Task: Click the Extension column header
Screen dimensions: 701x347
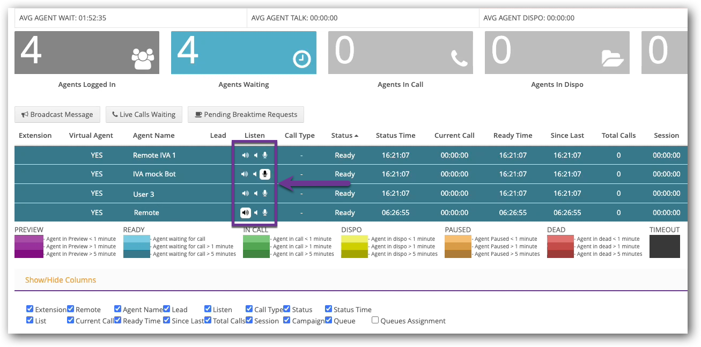Action: [35, 135]
